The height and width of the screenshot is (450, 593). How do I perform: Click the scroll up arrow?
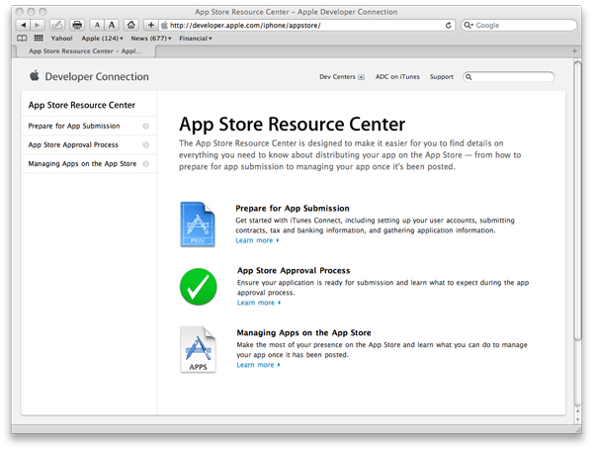coord(577,411)
